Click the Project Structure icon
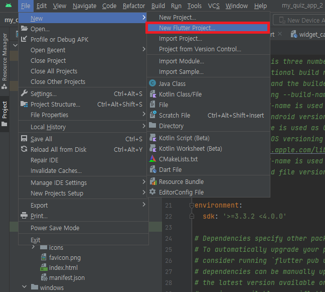325x292 pixels. (24, 104)
